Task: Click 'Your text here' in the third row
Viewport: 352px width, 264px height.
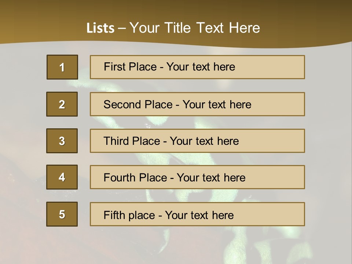Action: 204,141
